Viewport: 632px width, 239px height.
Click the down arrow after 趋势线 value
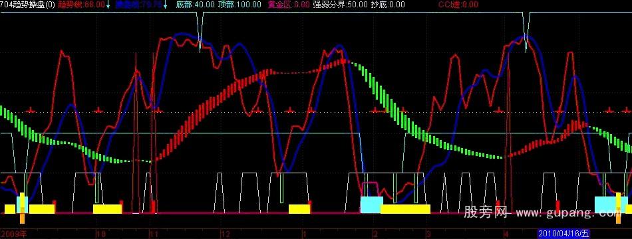tap(108, 5)
